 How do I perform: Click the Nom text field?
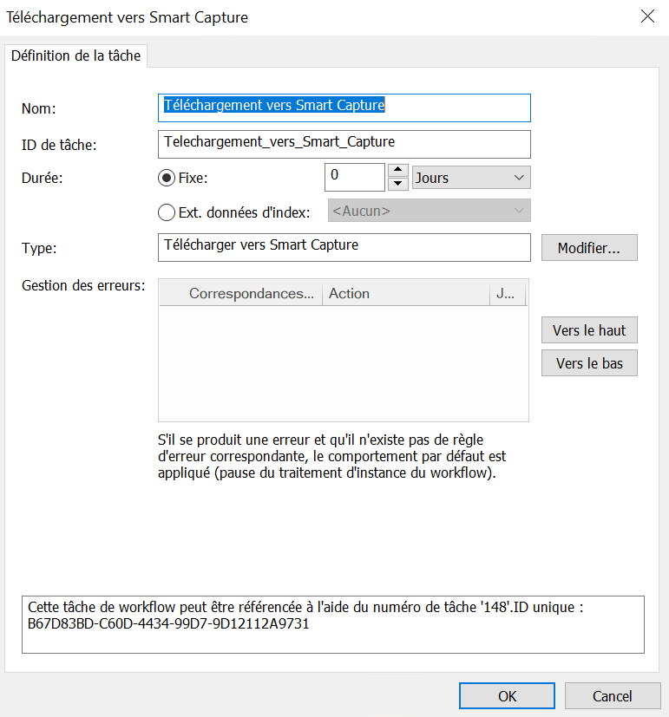[344, 108]
